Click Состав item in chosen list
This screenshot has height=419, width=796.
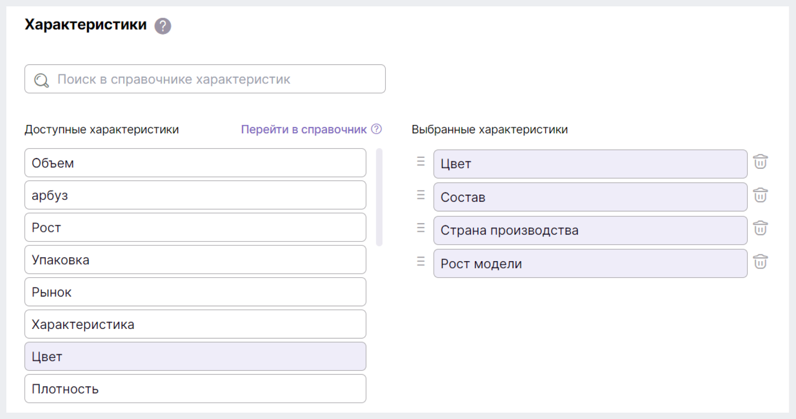click(590, 197)
